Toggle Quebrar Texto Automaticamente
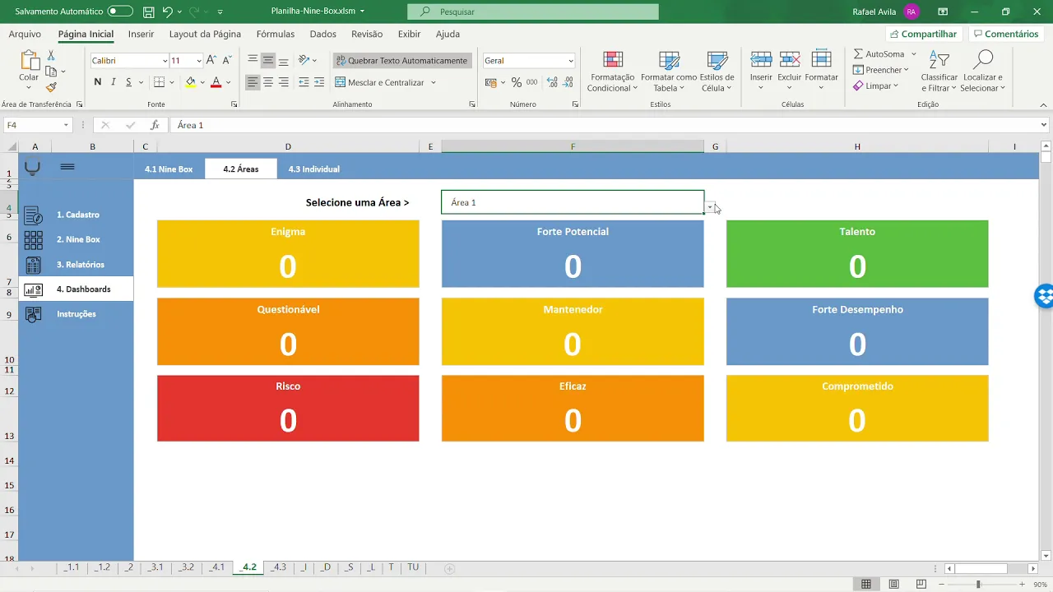This screenshot has width=1053, height=592. [401, 60]
